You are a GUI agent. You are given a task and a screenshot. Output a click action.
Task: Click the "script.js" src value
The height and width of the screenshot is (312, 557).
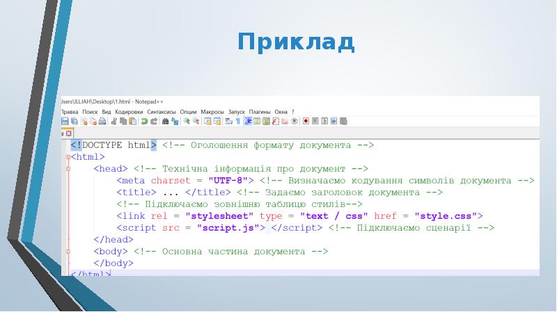click(228, 228)
